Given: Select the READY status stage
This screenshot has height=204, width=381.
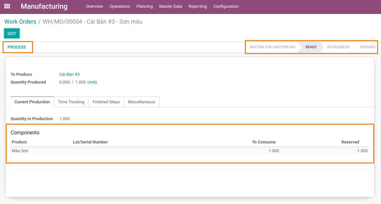Looking at the screenshot, I should pyautogui.click(x=311, y=47).
